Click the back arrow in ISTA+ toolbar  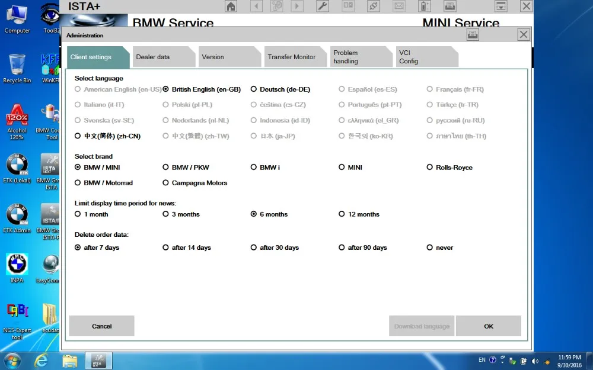(256, 6)
